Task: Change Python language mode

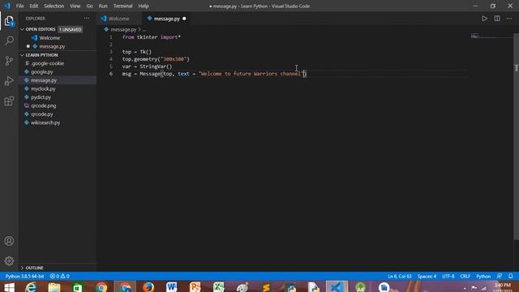Action: coord(483,276)
